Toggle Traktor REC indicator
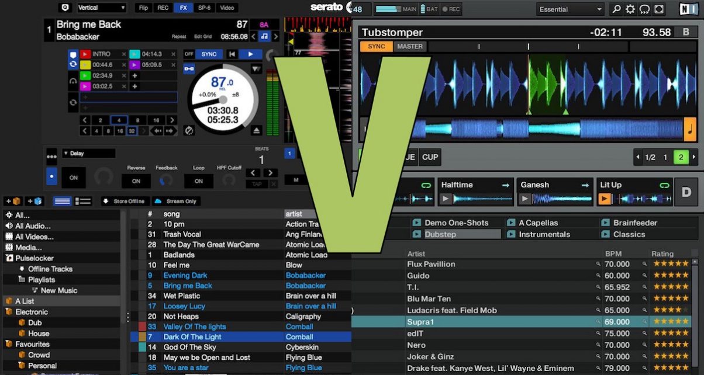 (451, 9)
